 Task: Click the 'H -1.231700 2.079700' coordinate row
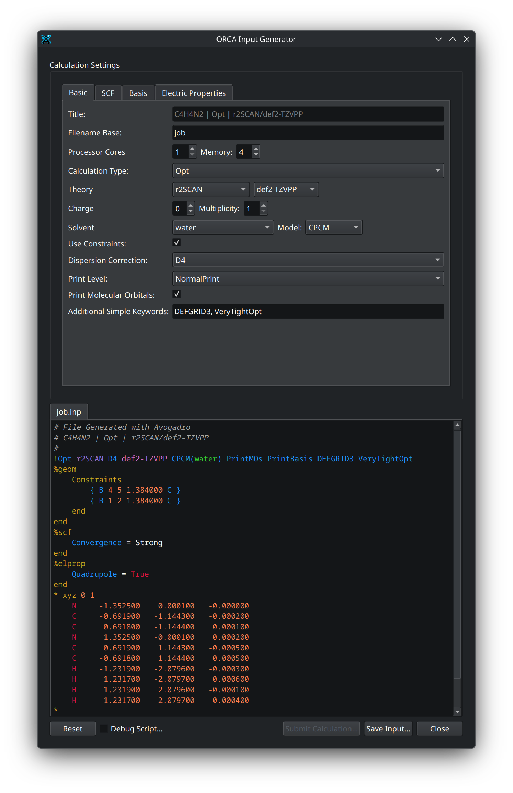[160, 701]
